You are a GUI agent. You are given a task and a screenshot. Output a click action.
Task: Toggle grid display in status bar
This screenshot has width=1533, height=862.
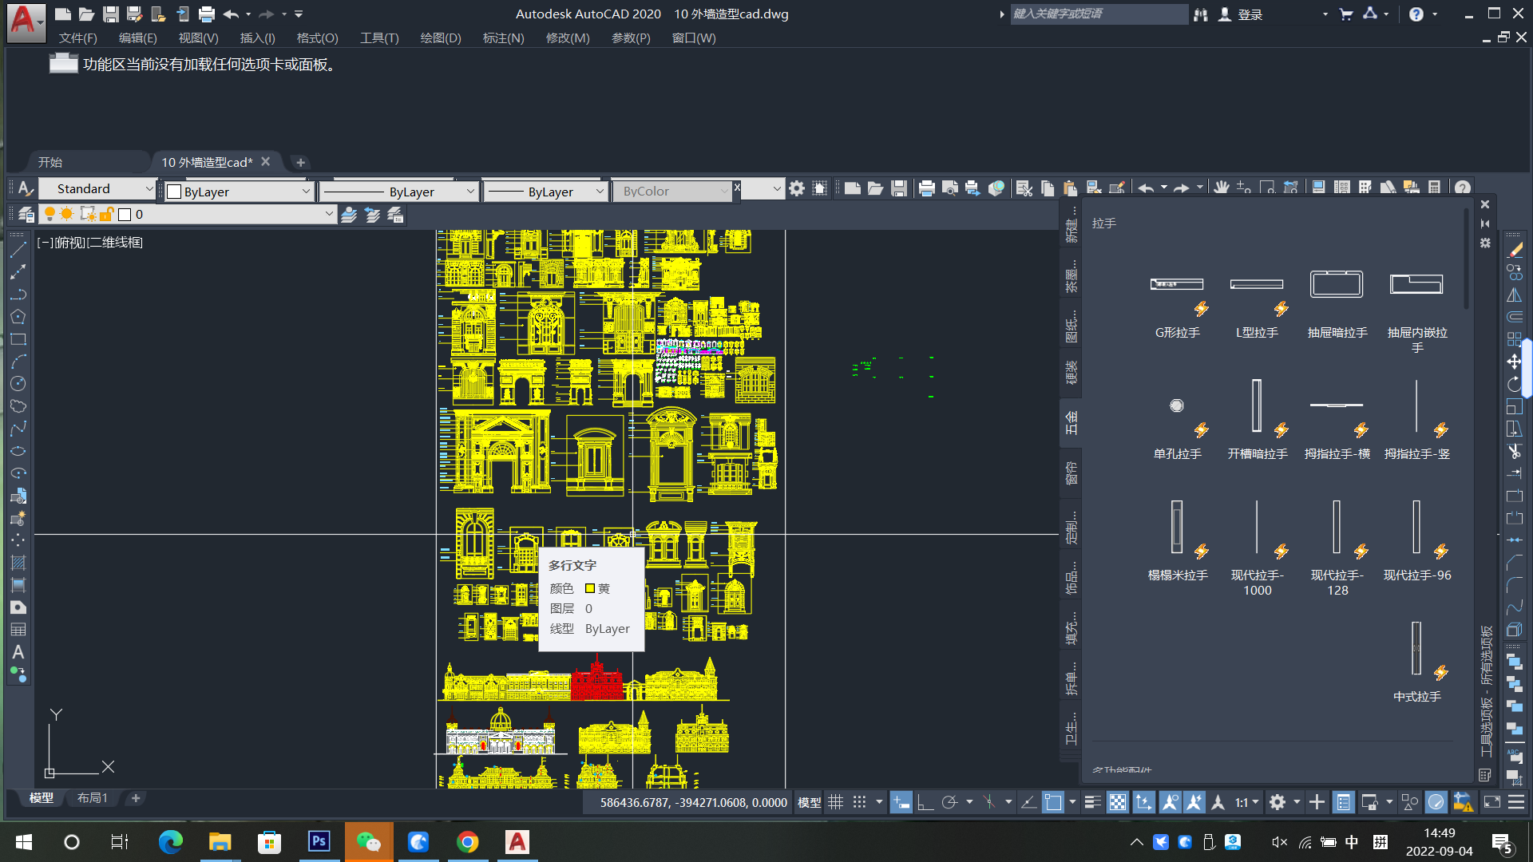(x=835, y=802)
